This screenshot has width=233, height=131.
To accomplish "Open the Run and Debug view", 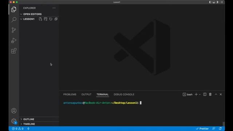I will 14,40.
